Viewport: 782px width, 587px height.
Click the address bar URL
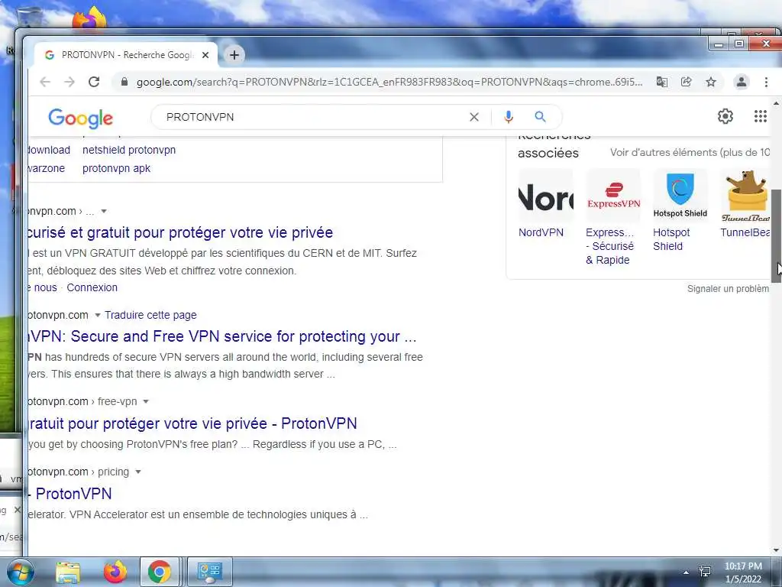tap(389, 82)
